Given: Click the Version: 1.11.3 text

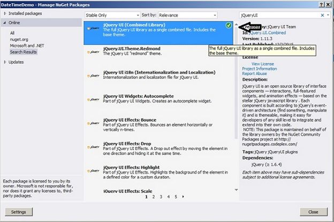Looking at the screenshot, I should pos(257,38).
